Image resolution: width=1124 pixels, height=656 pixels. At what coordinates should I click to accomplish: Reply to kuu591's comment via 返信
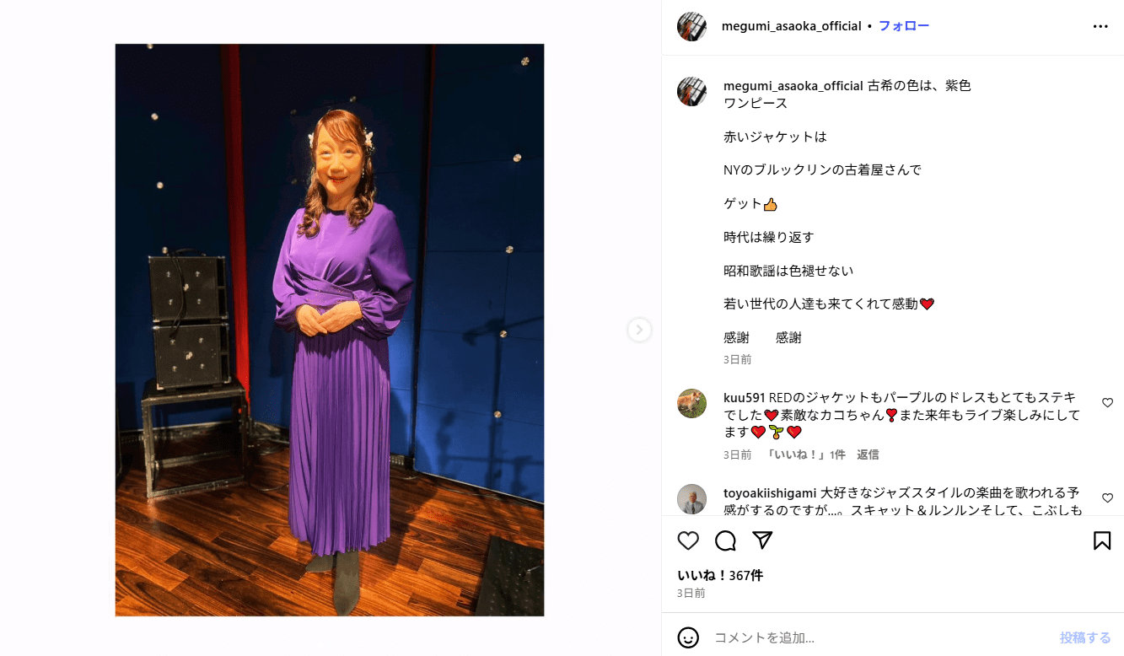tap(868, 454)
